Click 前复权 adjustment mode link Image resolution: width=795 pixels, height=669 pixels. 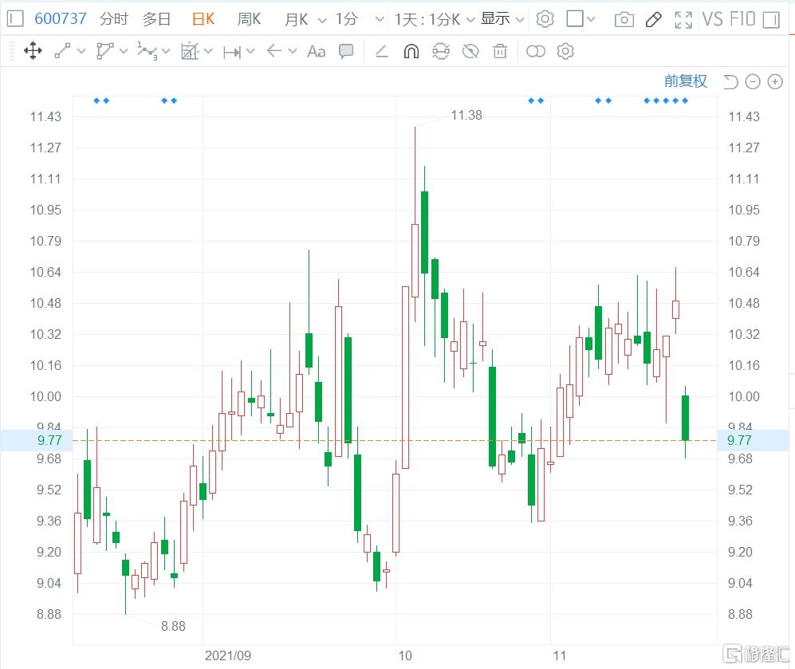[x=686, y=81]
